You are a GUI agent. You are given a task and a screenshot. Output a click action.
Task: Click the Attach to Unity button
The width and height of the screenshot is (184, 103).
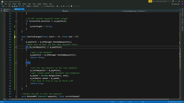point(49,6)
